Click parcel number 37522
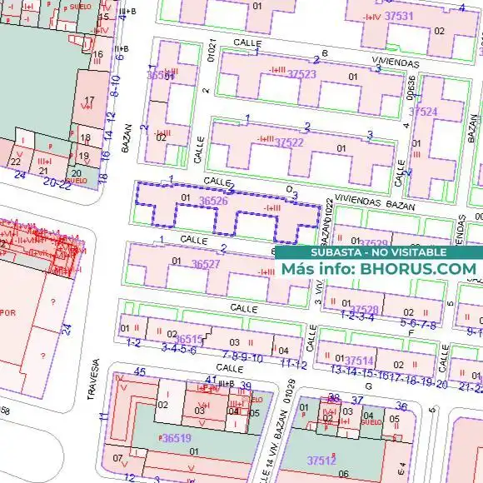Viewport: 483px width, 483px height. [289, 142]
